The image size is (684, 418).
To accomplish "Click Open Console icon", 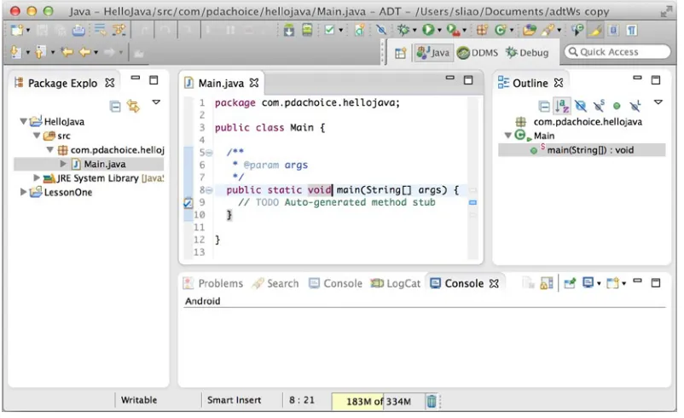I will pos(613,283).
